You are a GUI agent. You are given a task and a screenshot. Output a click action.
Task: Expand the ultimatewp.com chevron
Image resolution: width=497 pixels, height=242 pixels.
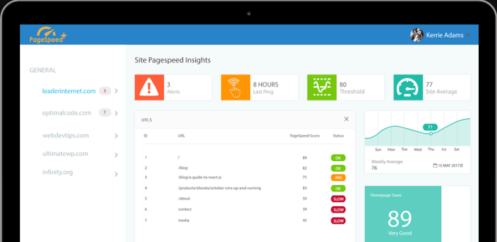tap(116, 155)
